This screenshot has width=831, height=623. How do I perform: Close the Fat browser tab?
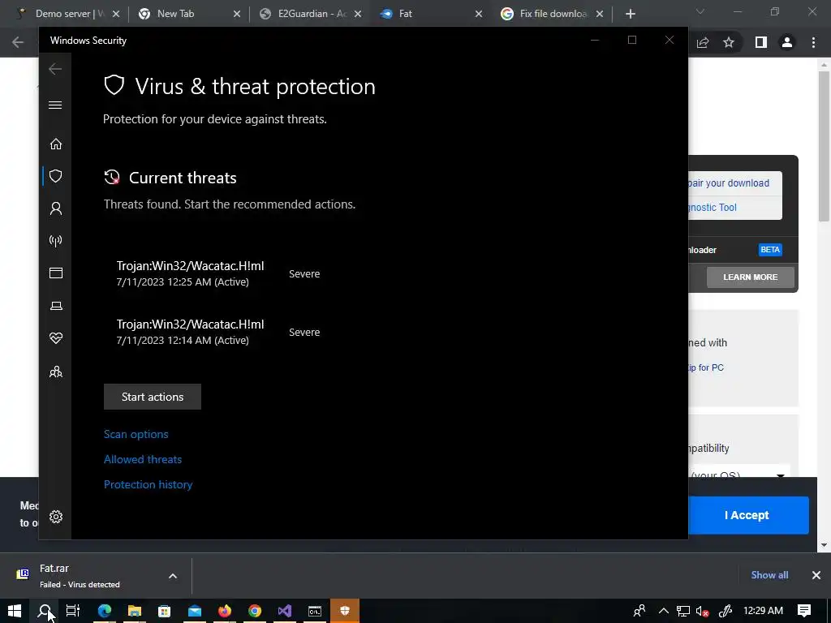click(x=479, y=14)
